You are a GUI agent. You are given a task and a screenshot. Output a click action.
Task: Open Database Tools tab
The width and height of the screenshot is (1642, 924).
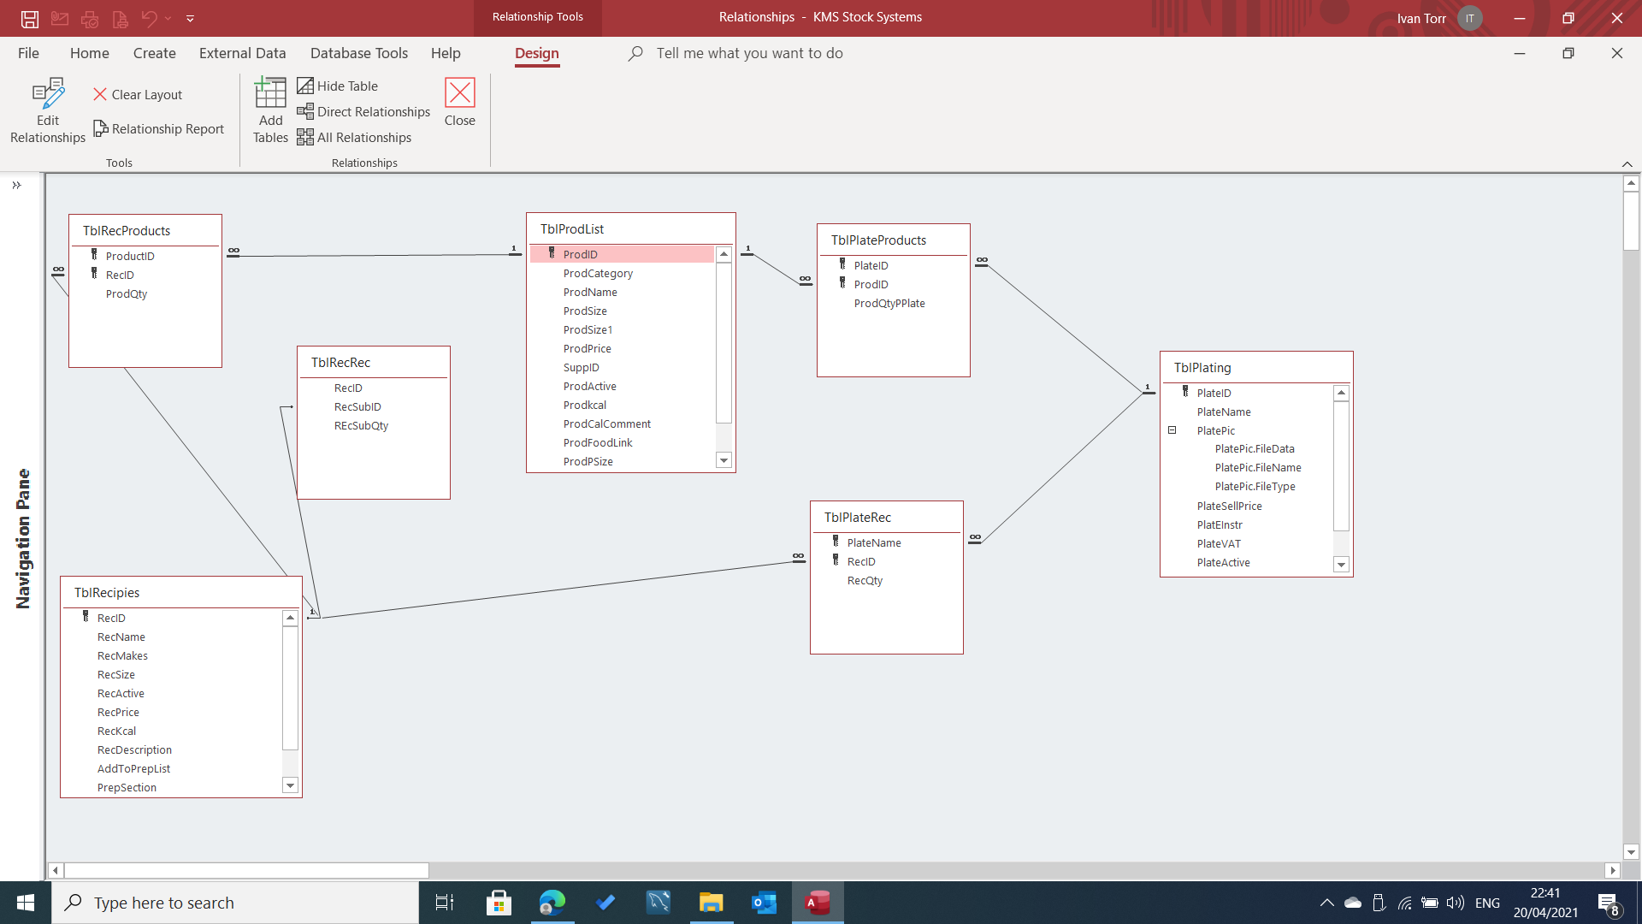[359, 53]
